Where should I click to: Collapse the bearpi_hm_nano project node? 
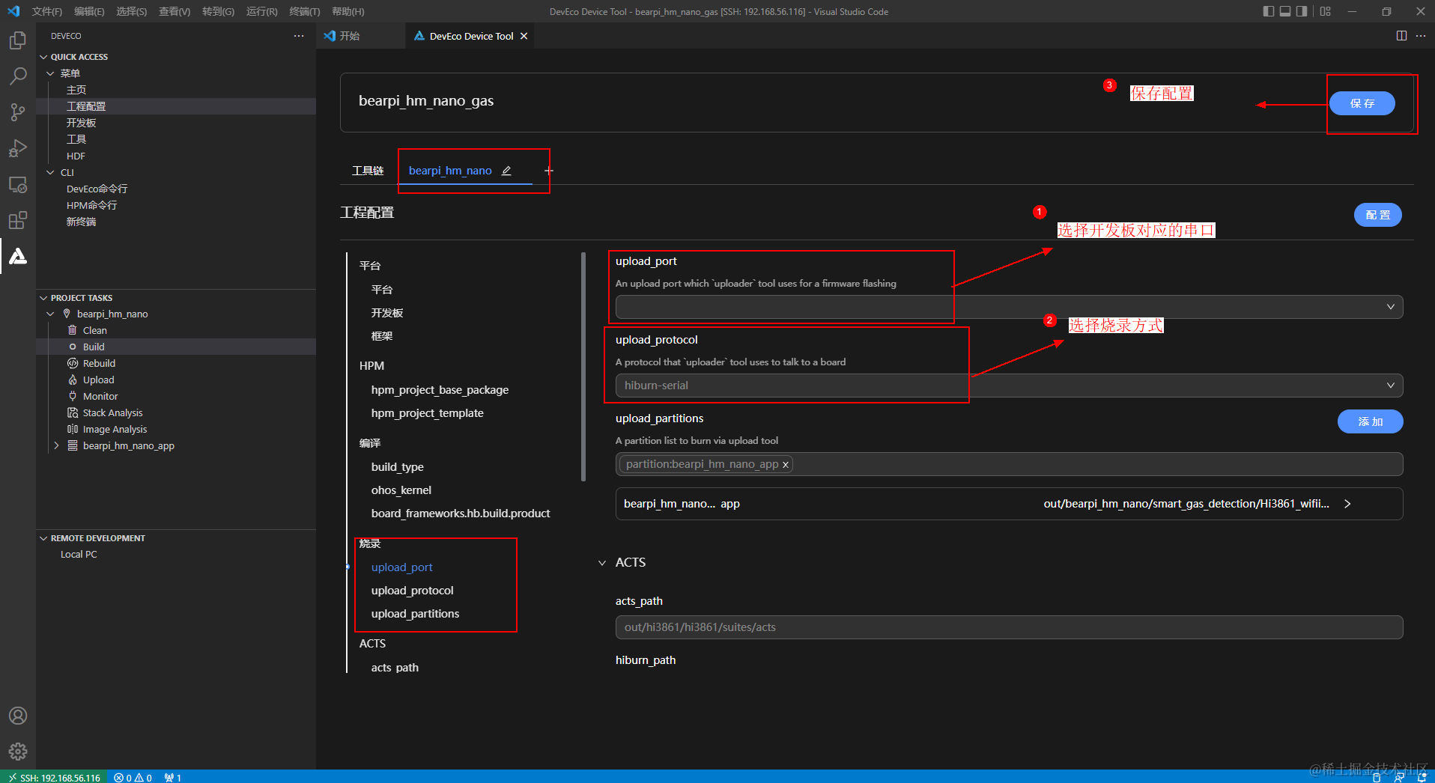pyautogui.click(x=50, y=314)
